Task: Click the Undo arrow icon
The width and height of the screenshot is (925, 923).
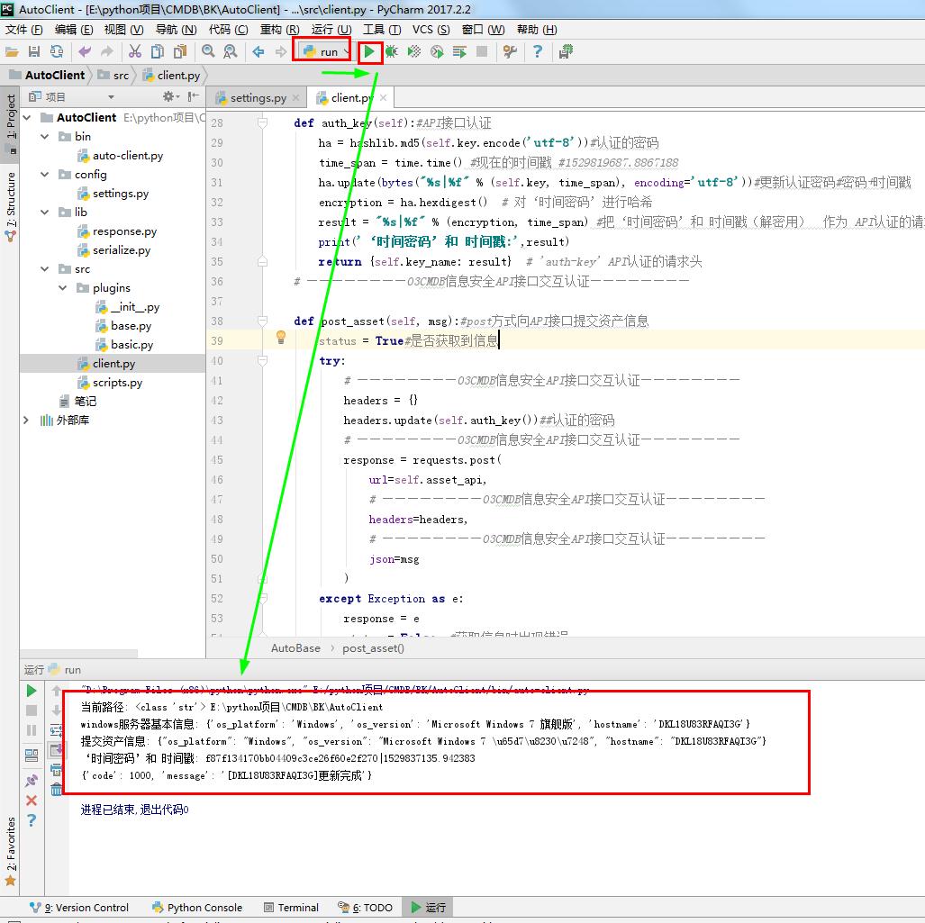Action: [x=85, y=52]
